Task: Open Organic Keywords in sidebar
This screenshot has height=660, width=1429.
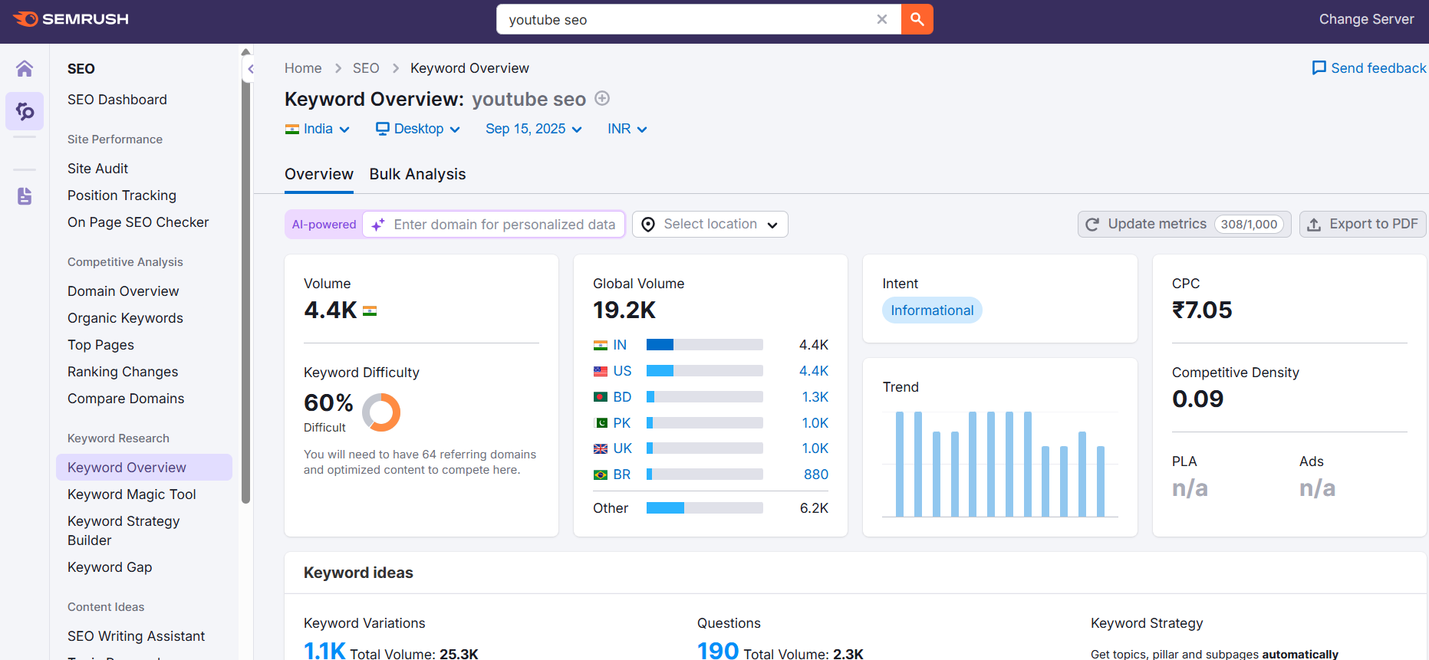Action: (x=125, y=318)
